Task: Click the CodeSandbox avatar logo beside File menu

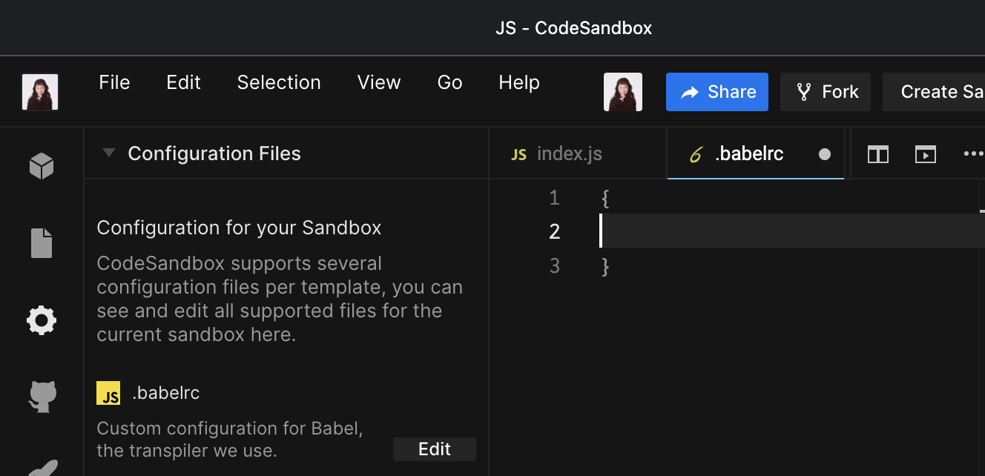Action: tap(40, 92)
